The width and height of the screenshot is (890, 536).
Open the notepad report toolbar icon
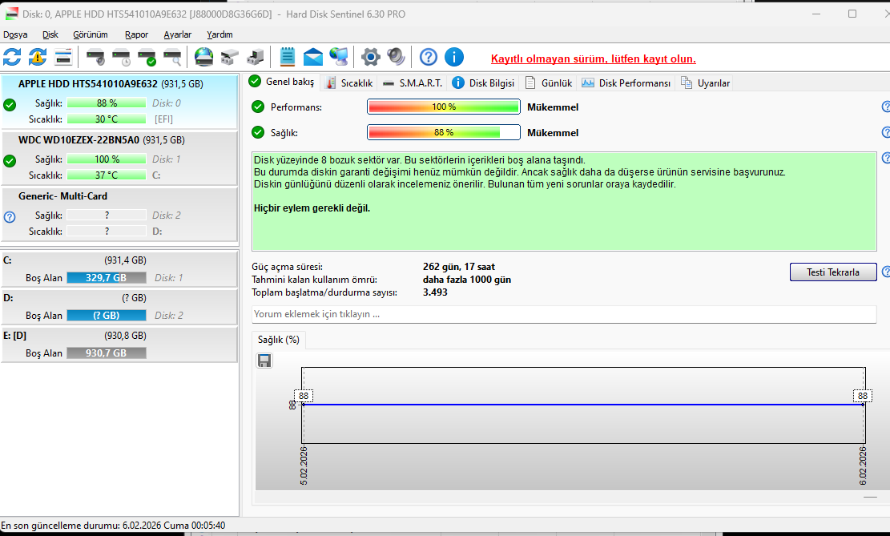[288, 57]
